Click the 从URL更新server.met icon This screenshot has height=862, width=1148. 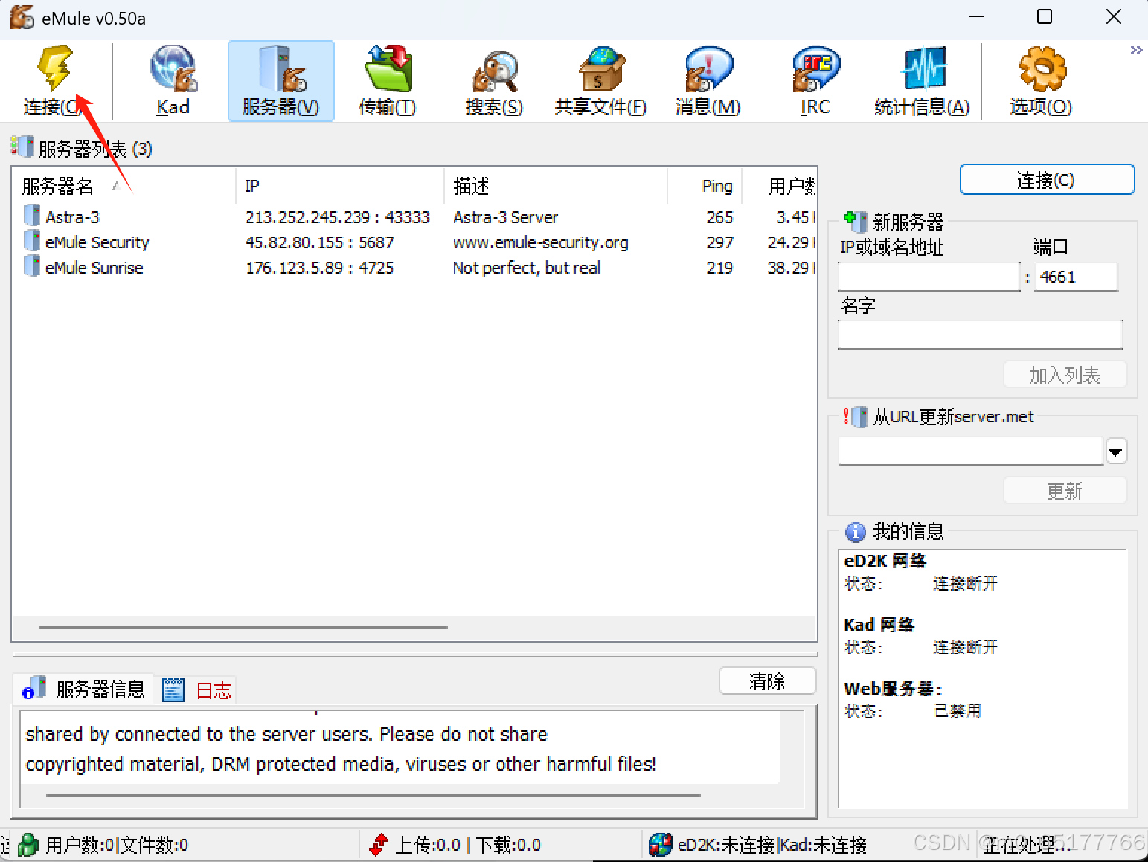tap(855, 416)
